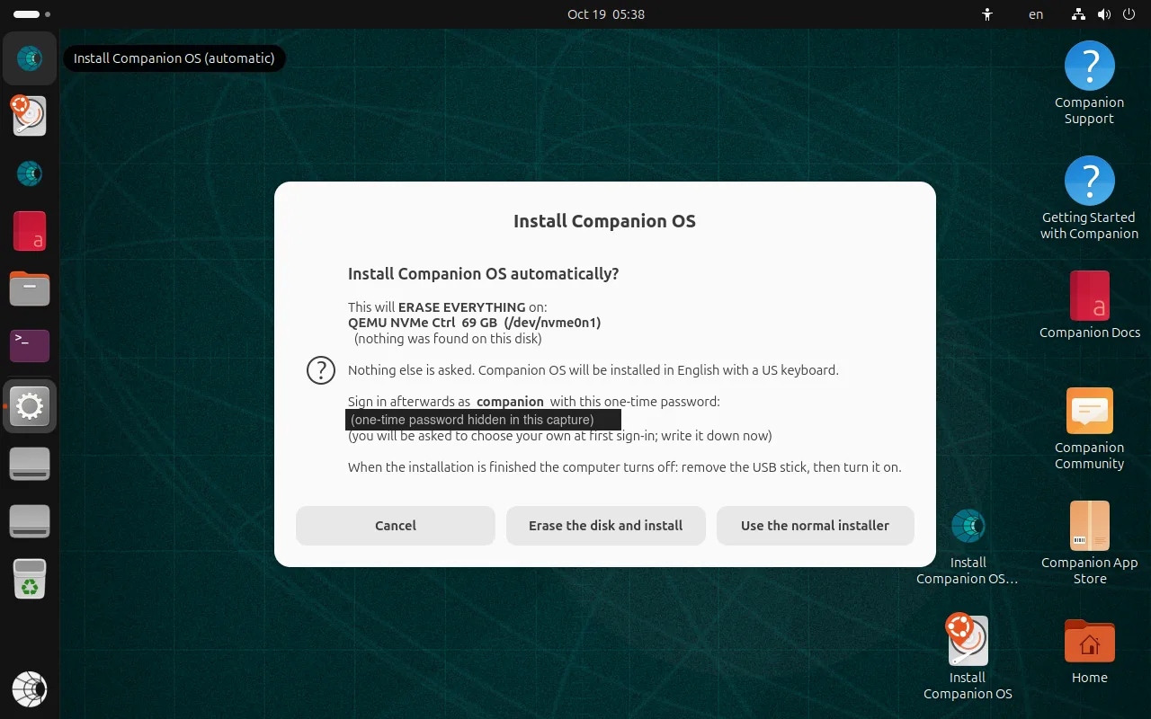The width and height of the screenshot is (1151, 719).
Task: Click the question mark icon in dialog
Action: pos(321,370)
